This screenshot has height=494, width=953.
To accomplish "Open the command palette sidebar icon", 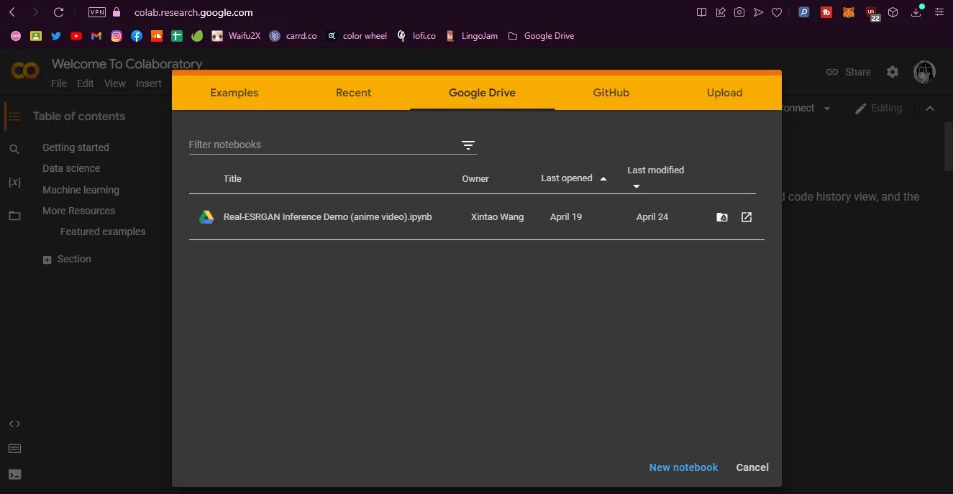I will 14,449.
